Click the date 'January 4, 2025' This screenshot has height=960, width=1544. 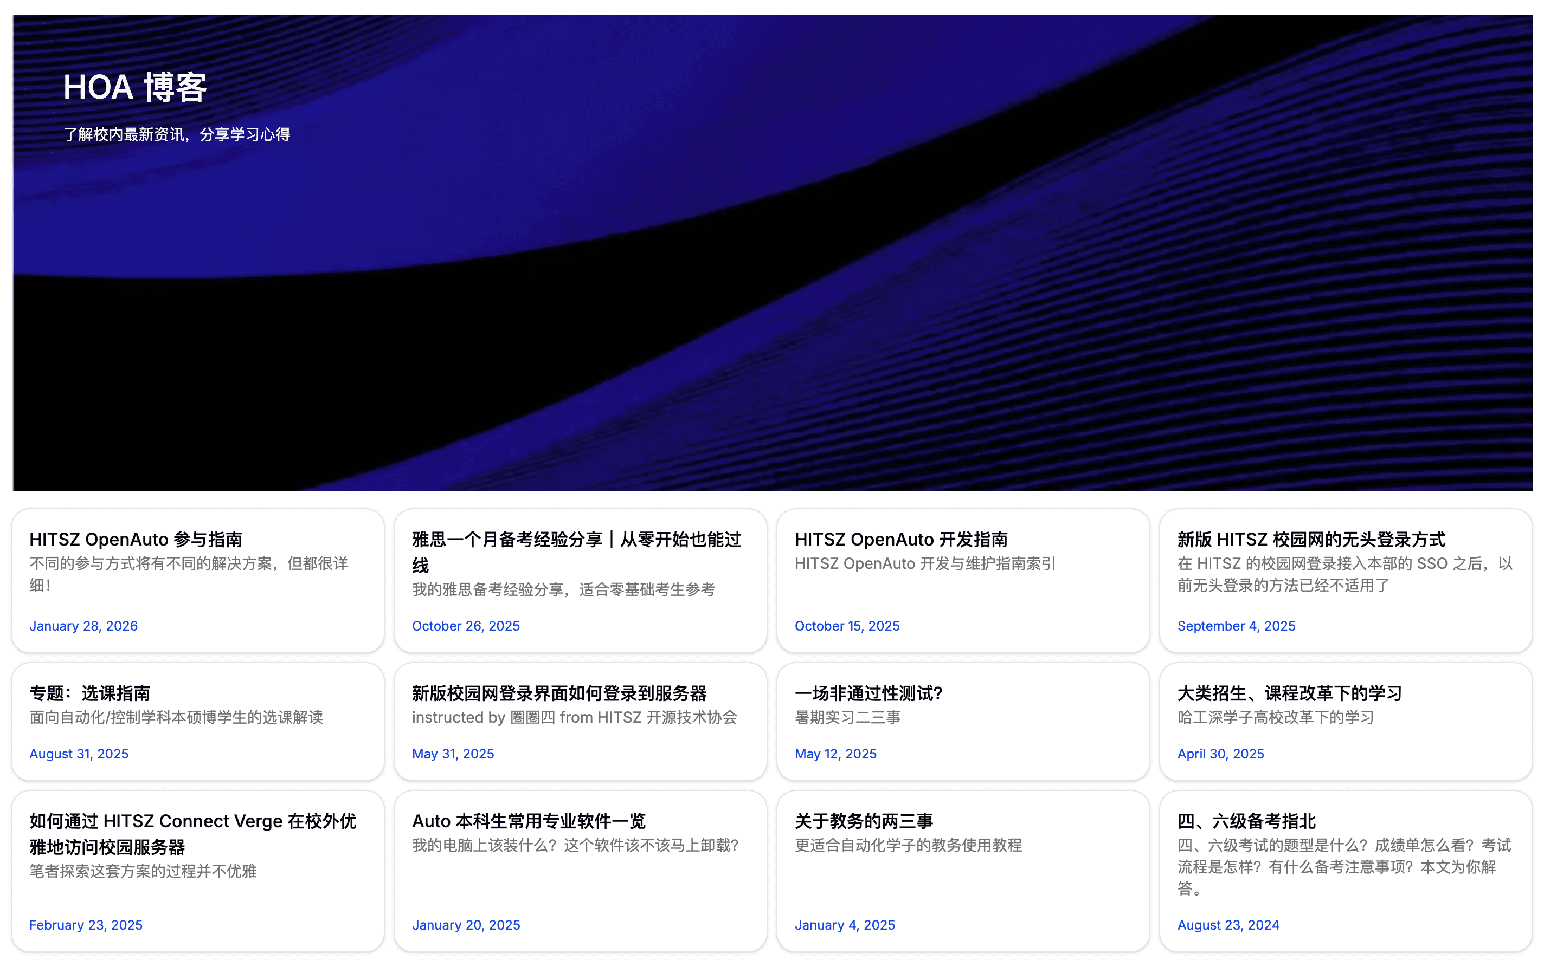click(845, 924)
